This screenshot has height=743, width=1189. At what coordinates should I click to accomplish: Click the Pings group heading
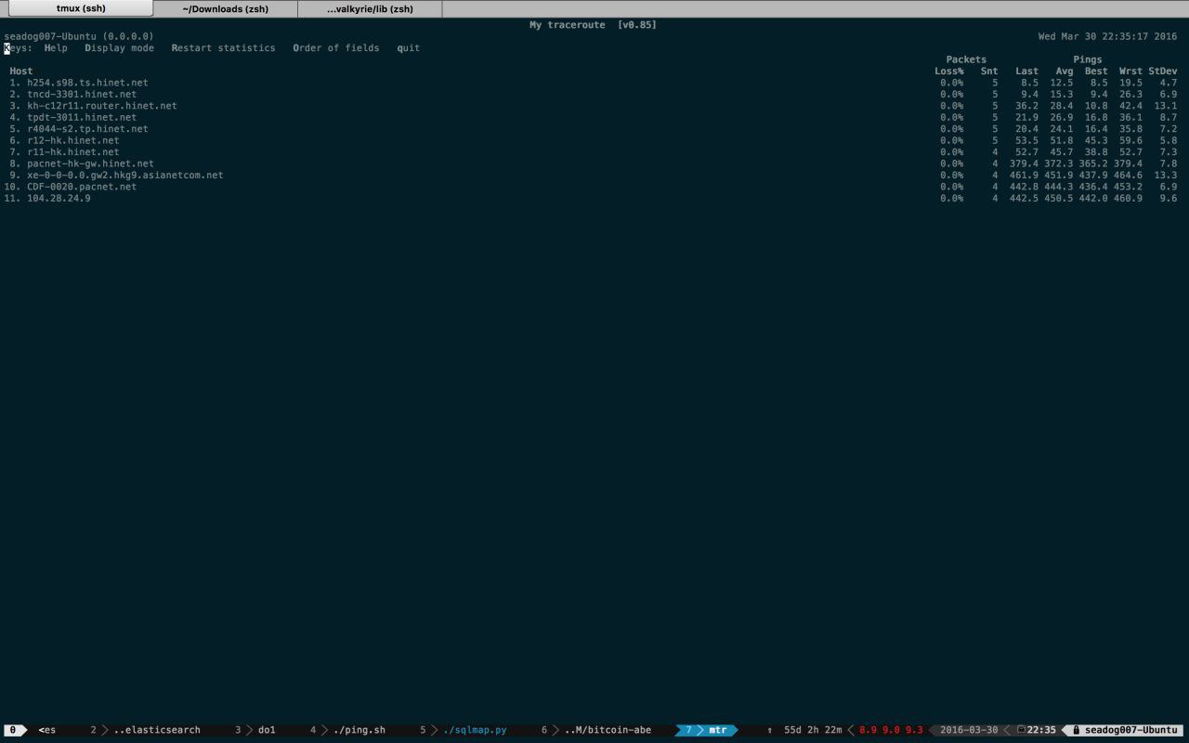(1088, 59)
